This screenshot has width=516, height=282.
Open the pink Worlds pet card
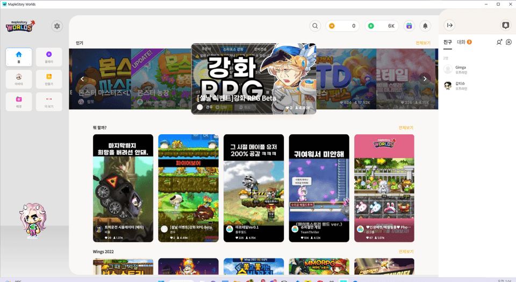(x=384, y=188)
